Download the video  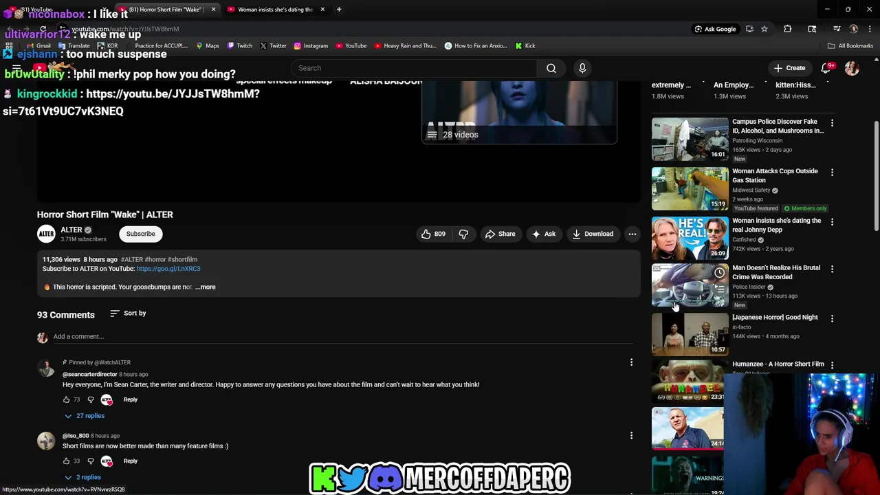pyautogui.click(x=592, y=234)
